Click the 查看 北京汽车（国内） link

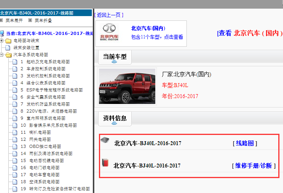(250, 33)
